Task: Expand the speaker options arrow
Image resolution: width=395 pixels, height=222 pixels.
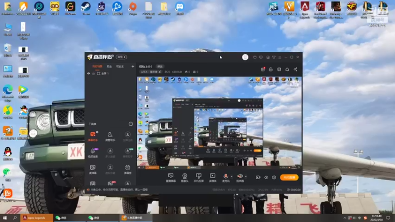Action: (246, 177)
